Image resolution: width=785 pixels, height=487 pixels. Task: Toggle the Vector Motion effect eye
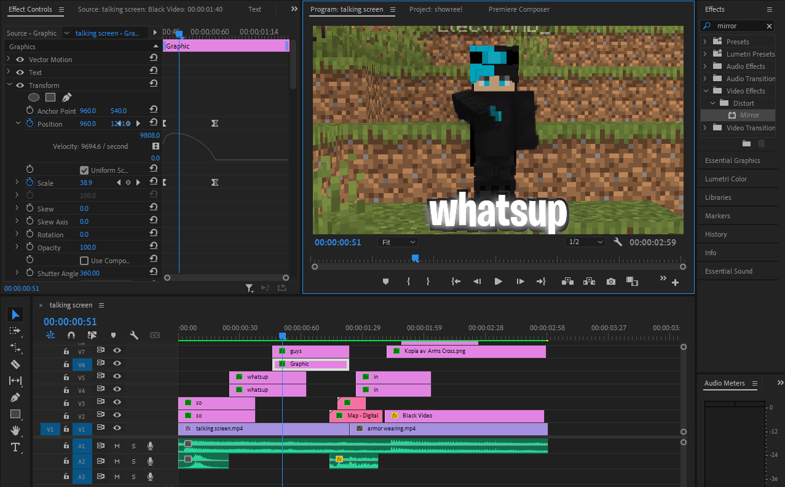coord(20,60)
